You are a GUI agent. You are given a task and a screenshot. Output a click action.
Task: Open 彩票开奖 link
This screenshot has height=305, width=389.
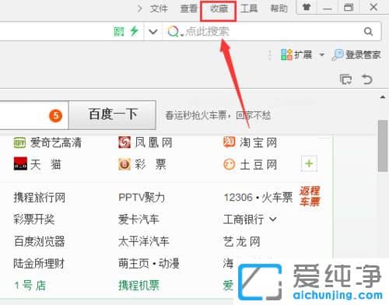click(x=34, y=219)
